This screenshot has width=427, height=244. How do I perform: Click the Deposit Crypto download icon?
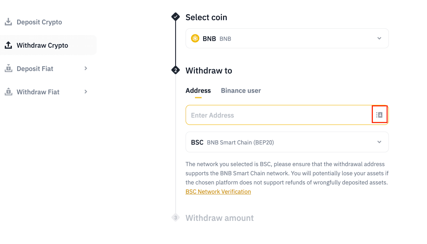[x=9, y=22]
